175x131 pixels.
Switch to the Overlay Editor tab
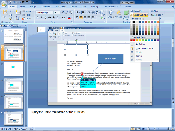tap(111, 7)
